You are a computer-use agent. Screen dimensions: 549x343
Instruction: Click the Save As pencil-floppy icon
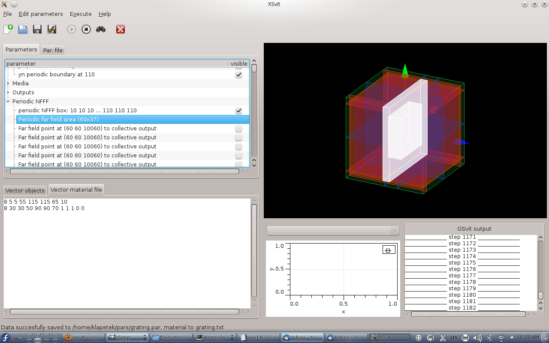tap(51, 29)
